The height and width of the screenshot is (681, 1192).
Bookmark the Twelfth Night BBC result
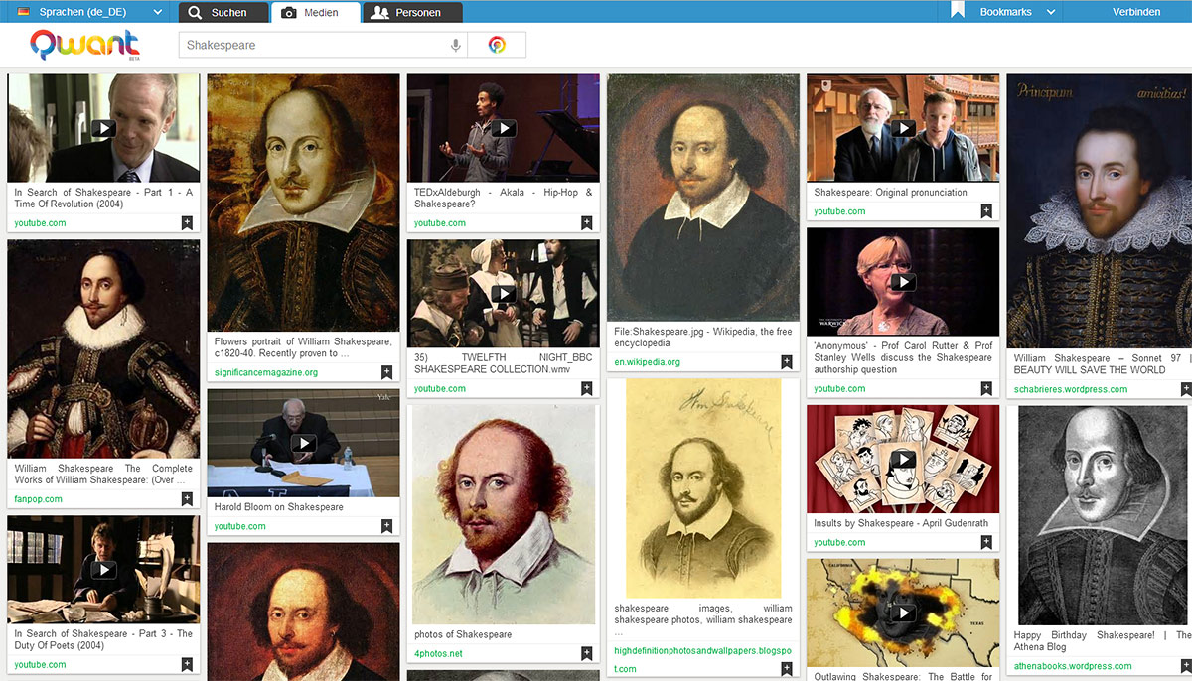587,389
